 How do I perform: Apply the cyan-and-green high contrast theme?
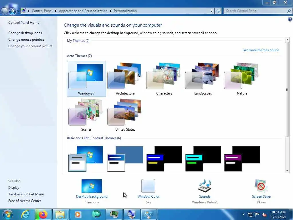point(203,159)
